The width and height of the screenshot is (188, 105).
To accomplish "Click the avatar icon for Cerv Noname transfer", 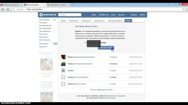I will [x=63, y=84].
